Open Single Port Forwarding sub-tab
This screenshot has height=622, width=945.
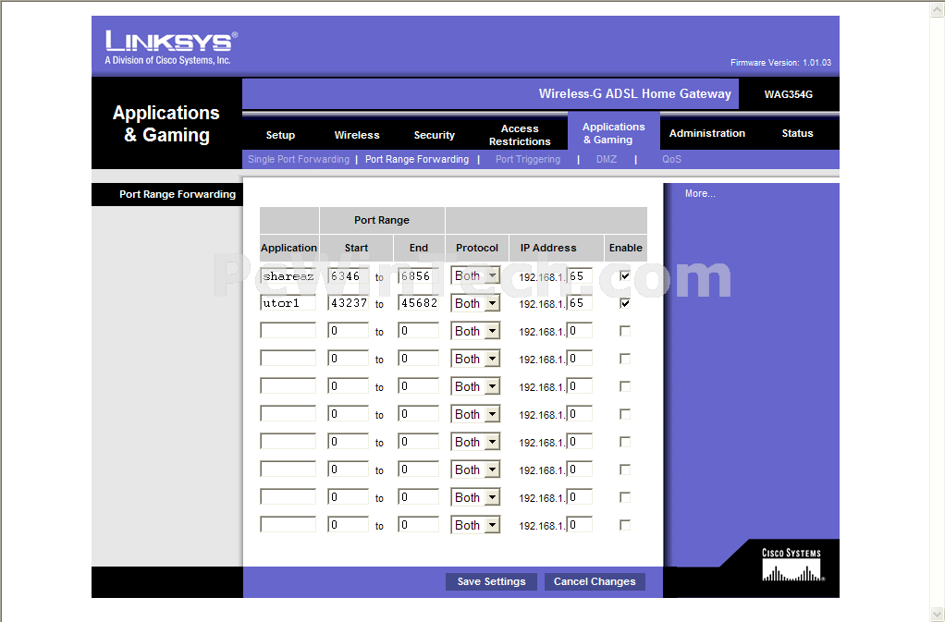coord(299,159)
